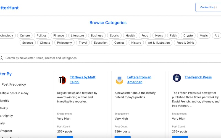The height and width of the screenshot is (138, 221).
Task: Click TK News description text
Action: 77,97
